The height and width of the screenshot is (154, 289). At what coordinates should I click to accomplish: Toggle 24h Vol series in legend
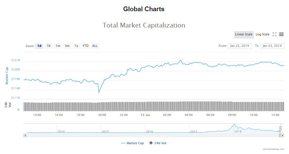pyautogui.click(x=158, y=143)
